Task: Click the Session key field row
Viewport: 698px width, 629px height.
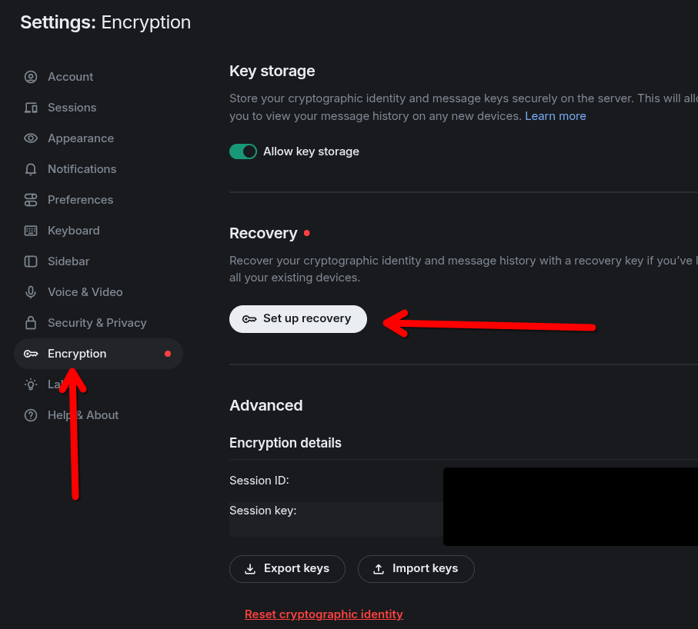Action: (336, 519)
